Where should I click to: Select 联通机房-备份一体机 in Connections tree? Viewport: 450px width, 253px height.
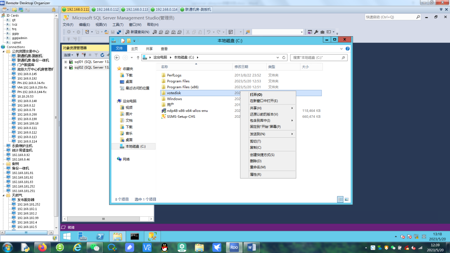click(x=33, y=60)
